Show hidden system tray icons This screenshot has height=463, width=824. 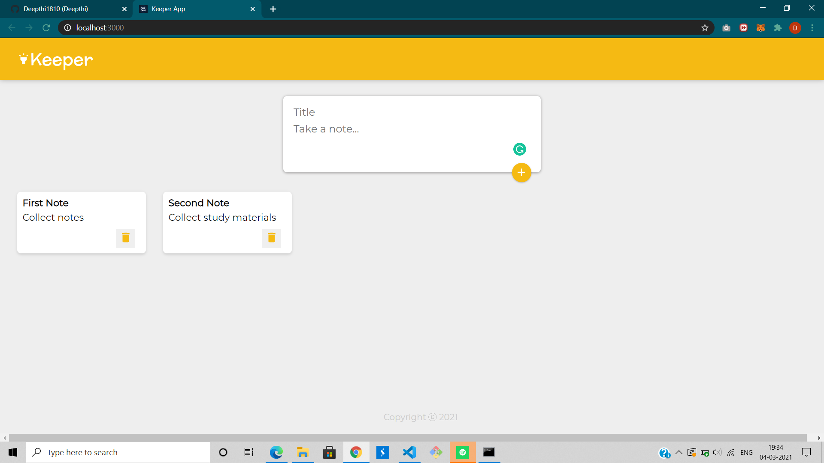click(679, 452)
